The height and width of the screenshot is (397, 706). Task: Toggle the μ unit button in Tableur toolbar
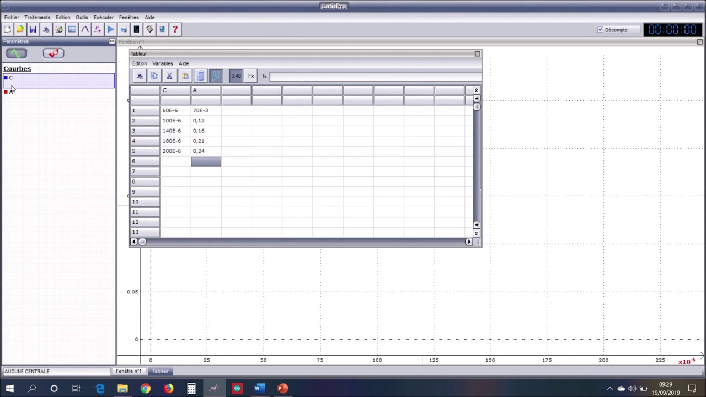point(216,76)
